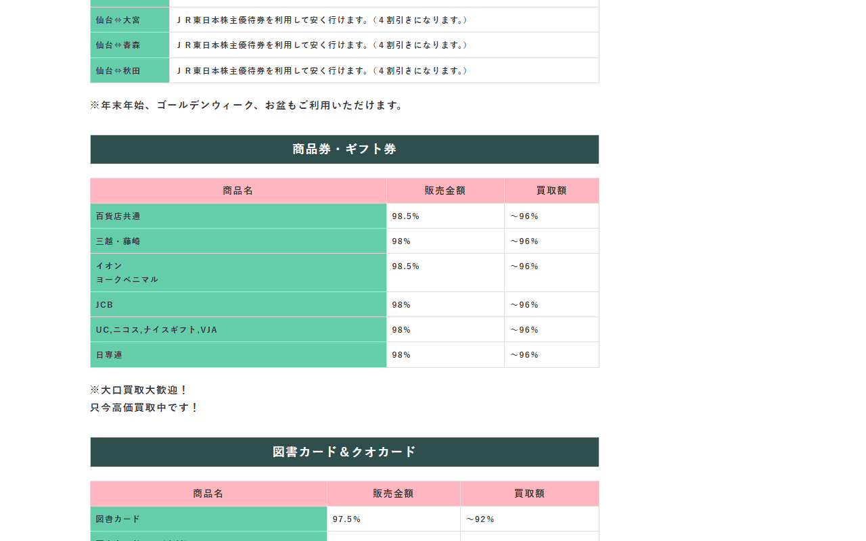Select the ヨークベニマル text in the product column
The width and height of the screenshot is (866, 541).
127,279
